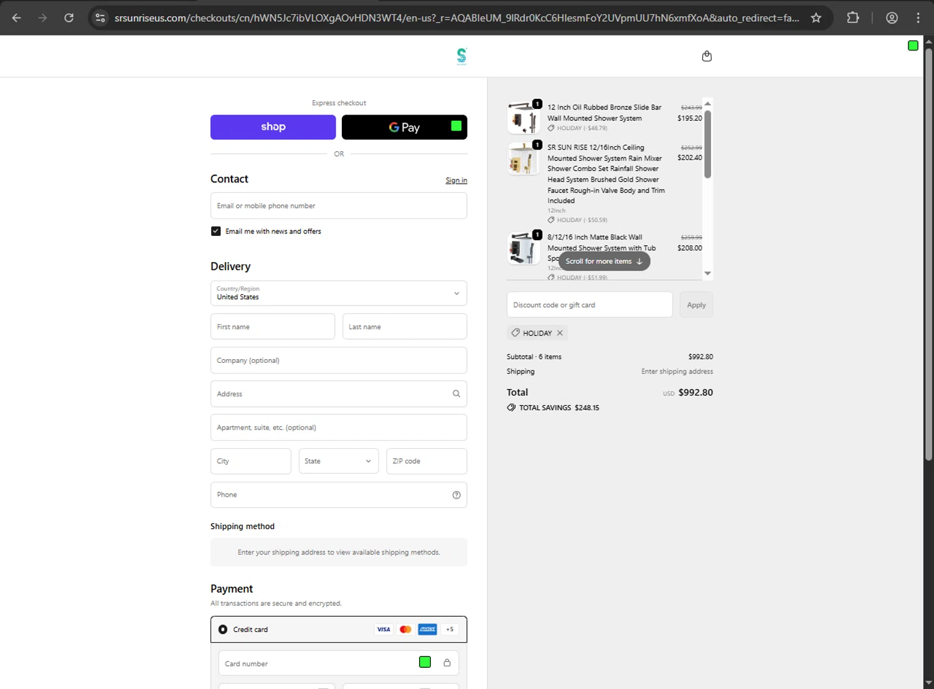Click the 'Enter shipping address' shipping text
This screenshot has width=934, height=689.
point(677,372)
